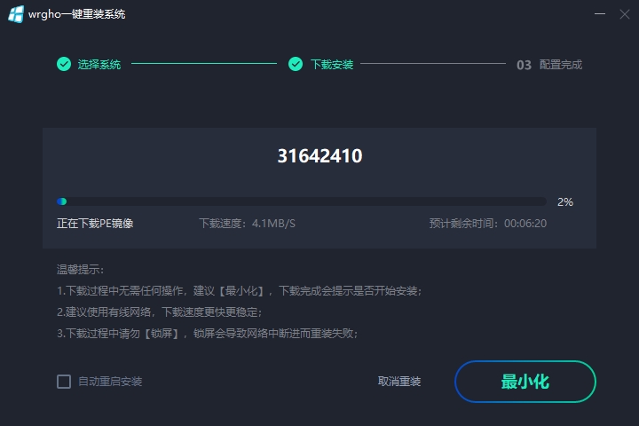Click the 正在下载PE镜像 status text
This screenshot has height=426, width=639.
(95, 224)
